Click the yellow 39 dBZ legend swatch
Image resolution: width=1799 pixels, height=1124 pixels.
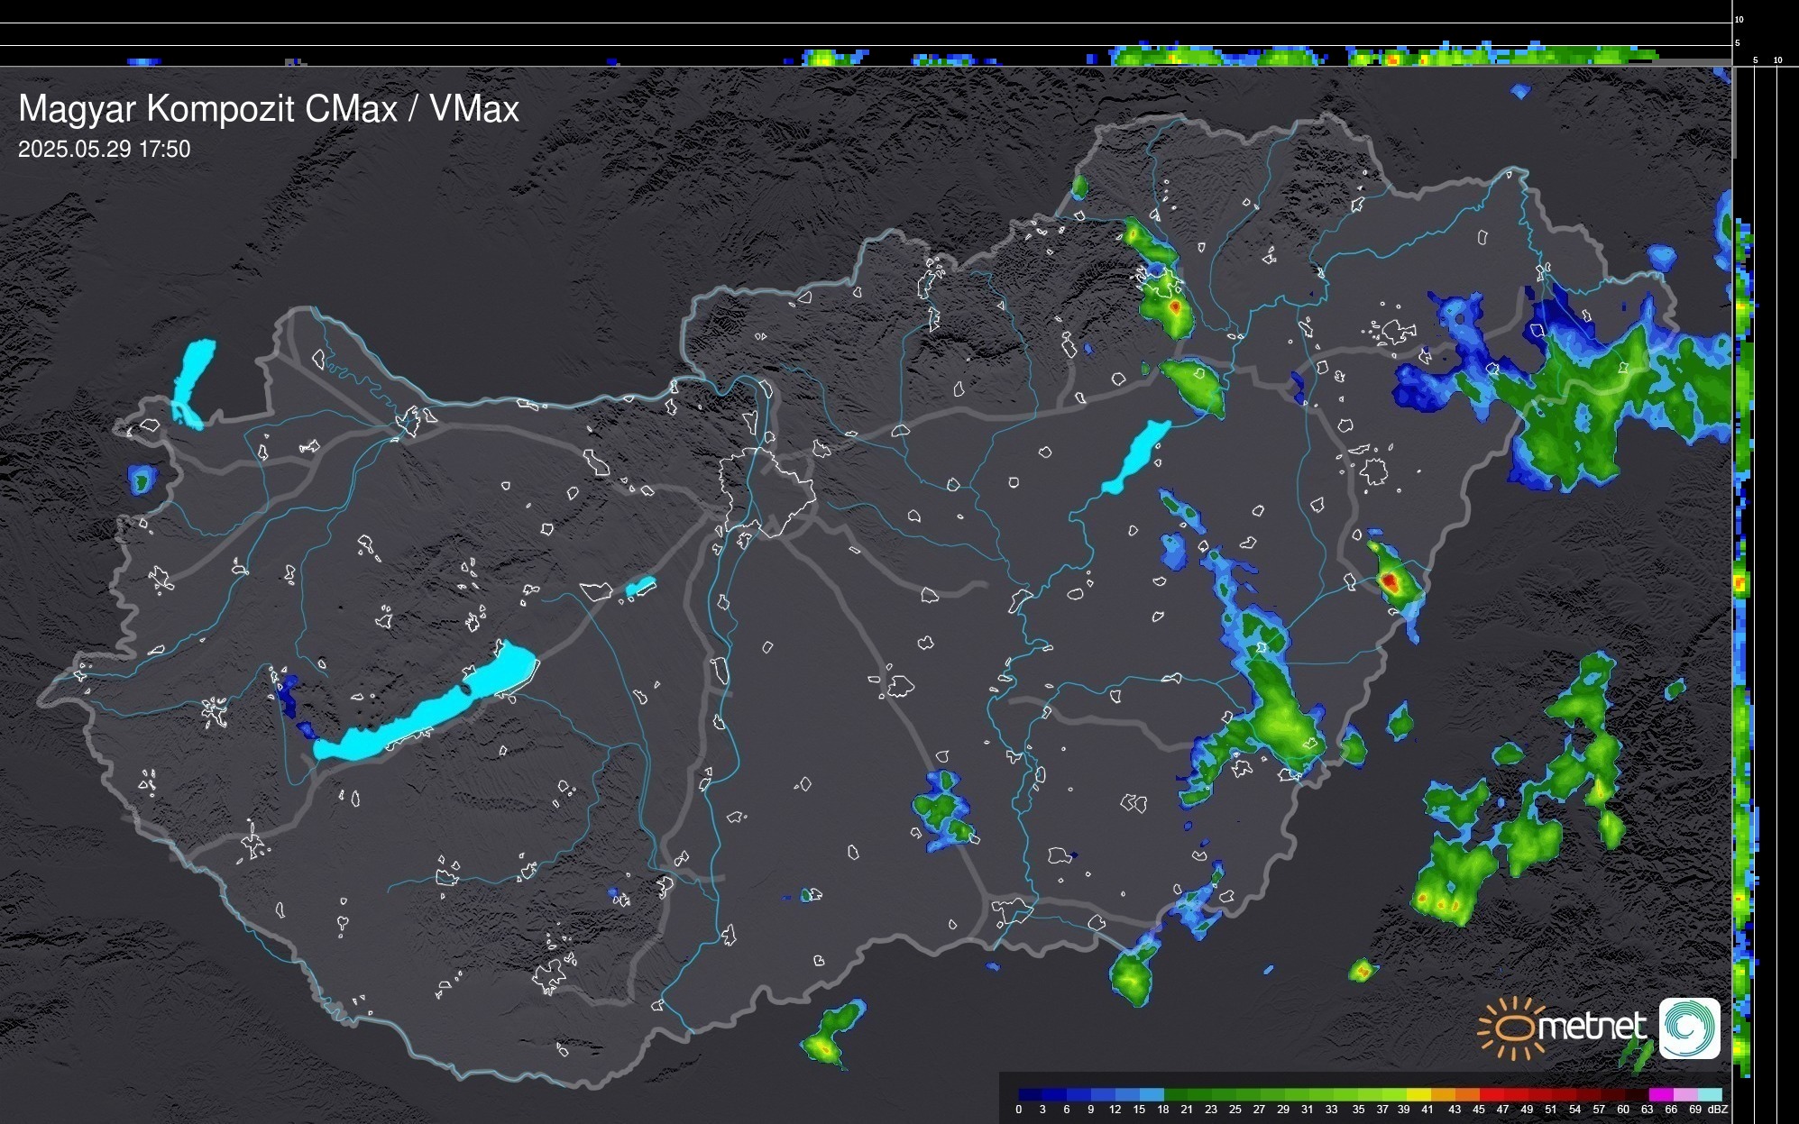click(x=1418, y=1094)
